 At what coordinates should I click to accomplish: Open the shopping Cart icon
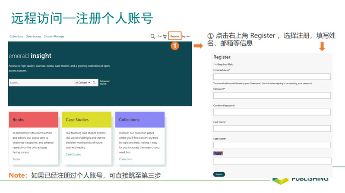tap(162, 37)
